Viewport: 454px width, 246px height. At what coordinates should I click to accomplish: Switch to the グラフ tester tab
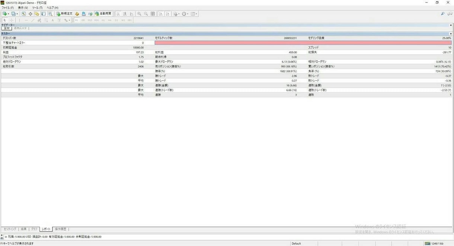tap(34, 229)
